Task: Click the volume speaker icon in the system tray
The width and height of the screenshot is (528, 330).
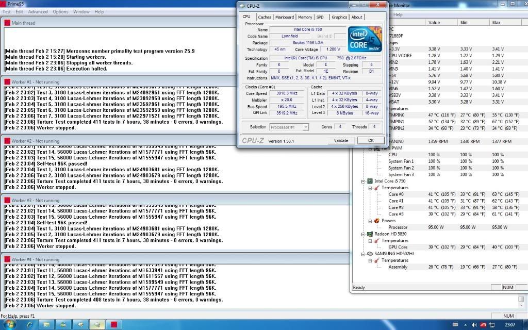Action: coord(474,325)
